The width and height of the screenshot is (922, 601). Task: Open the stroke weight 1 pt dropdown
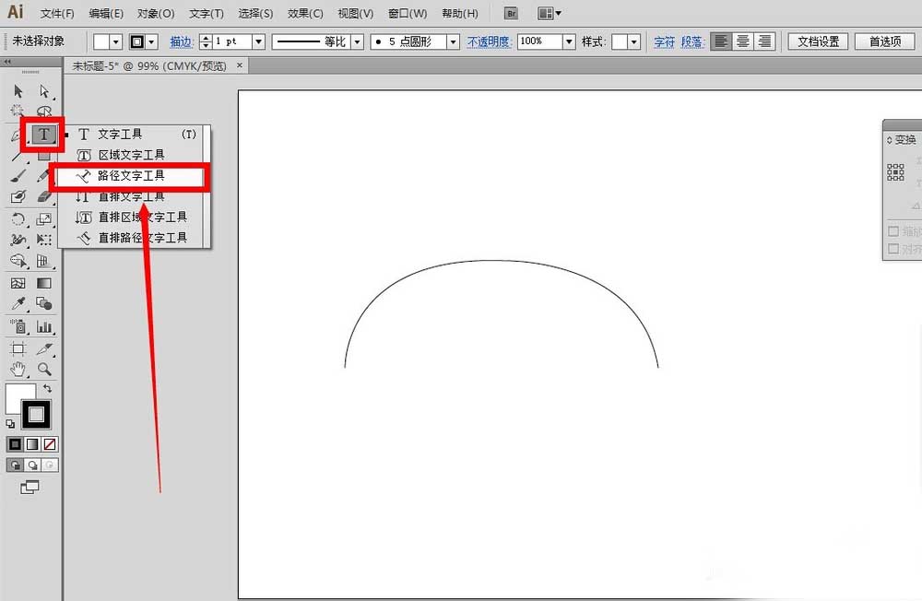pos(258,41)
